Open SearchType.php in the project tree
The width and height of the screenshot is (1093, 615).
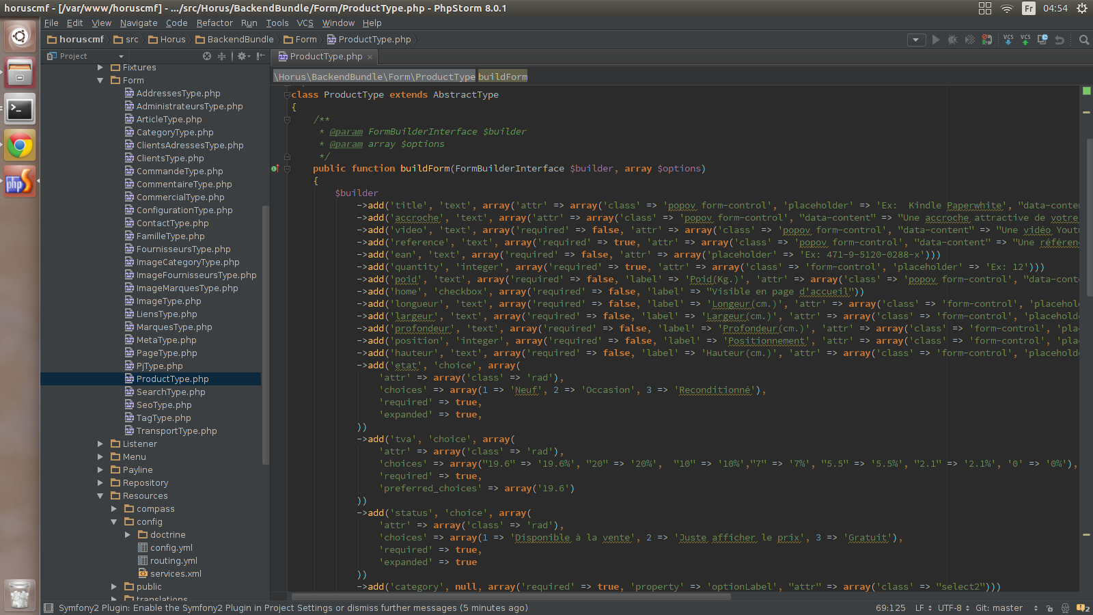[170, 392]
